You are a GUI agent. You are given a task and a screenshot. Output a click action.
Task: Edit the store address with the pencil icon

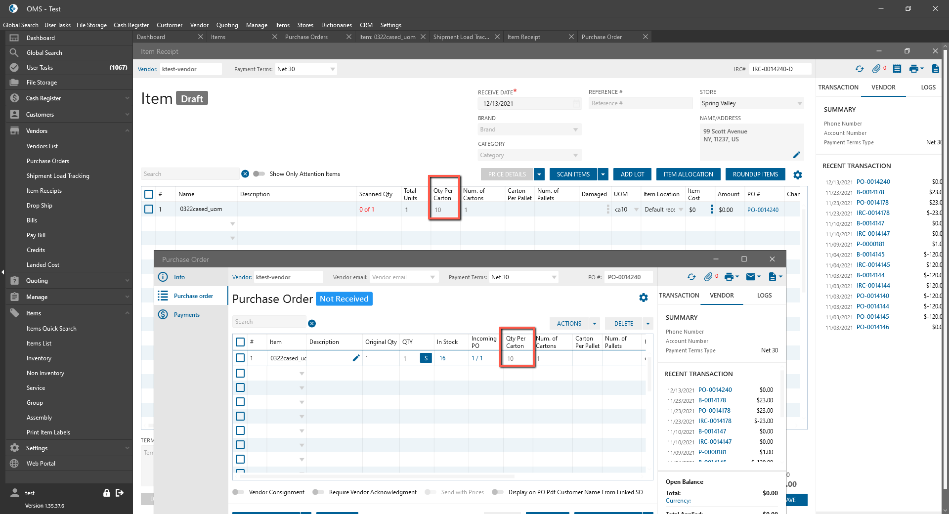pos(796,155)
